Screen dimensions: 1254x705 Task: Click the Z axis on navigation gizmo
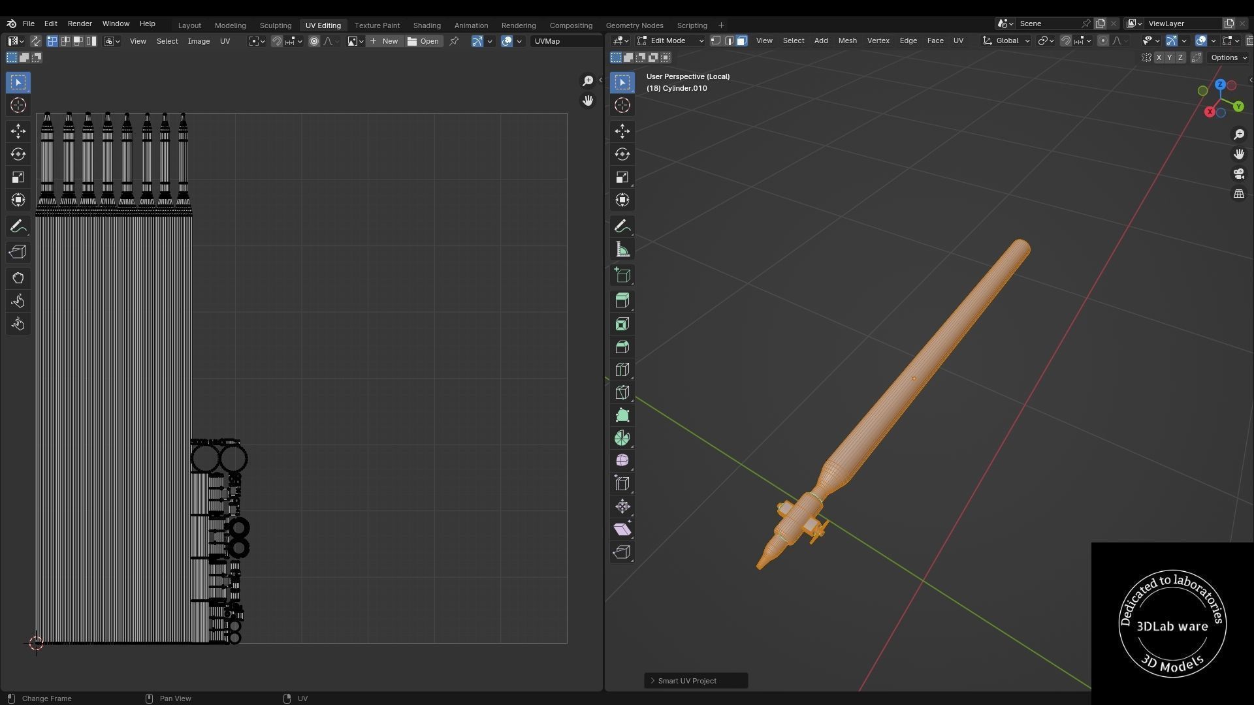pos(1220,85)
